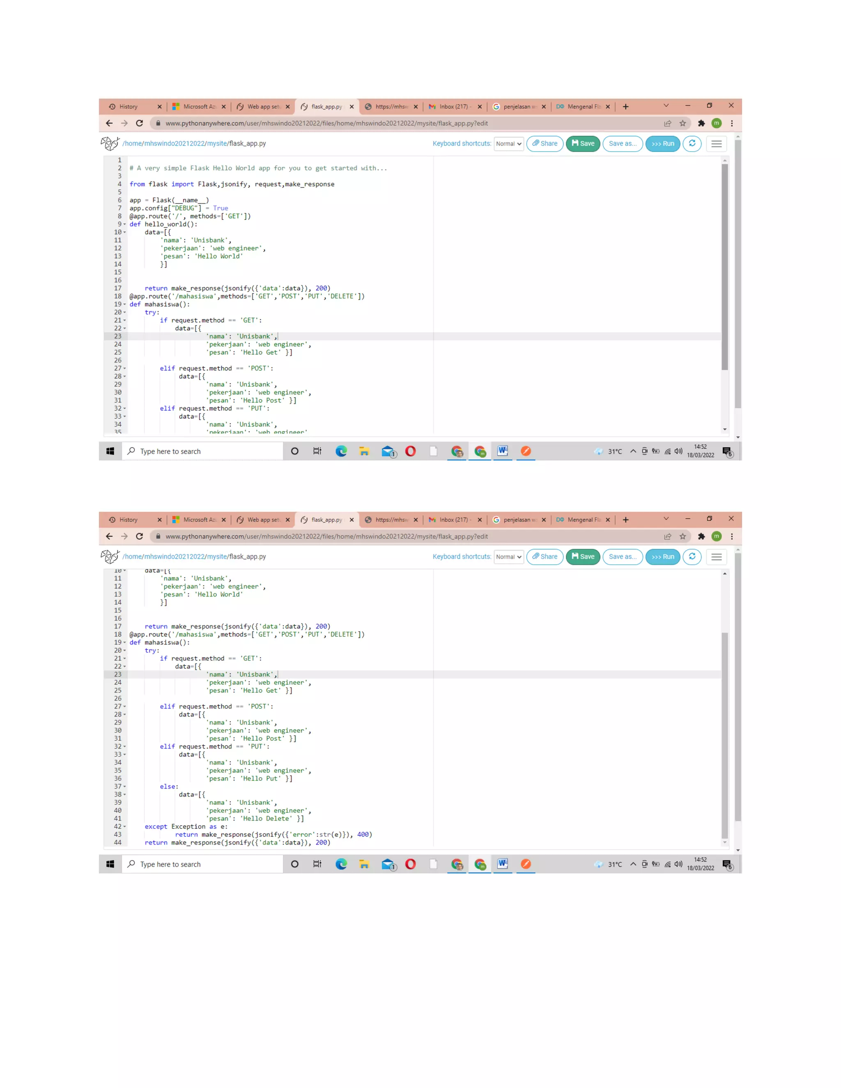Open Opera browser from the upper taskbar

point(411,451)
